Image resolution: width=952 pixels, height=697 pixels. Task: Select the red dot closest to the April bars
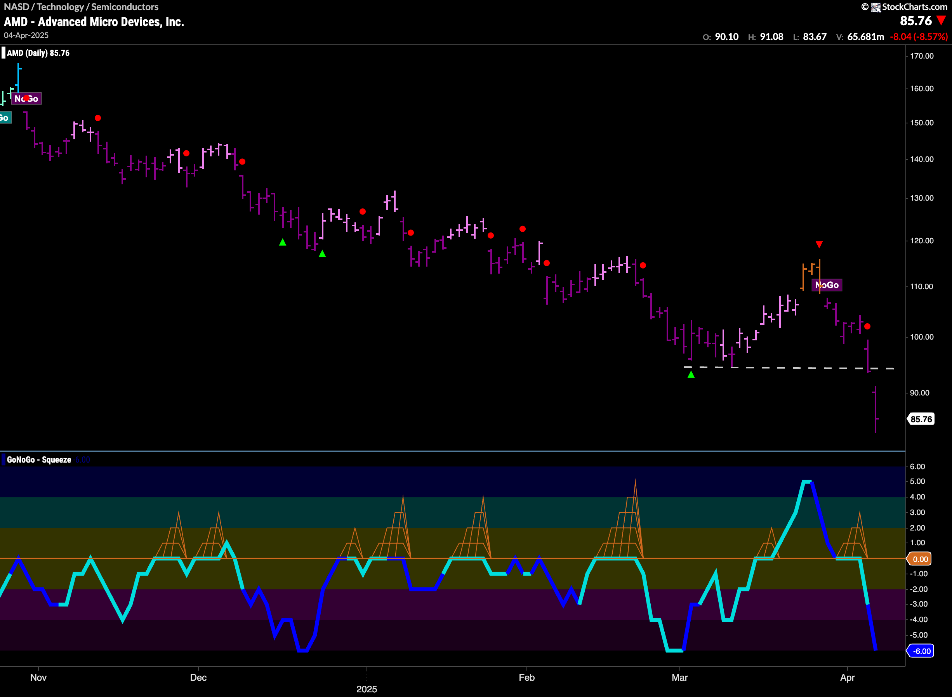point(867,326)
